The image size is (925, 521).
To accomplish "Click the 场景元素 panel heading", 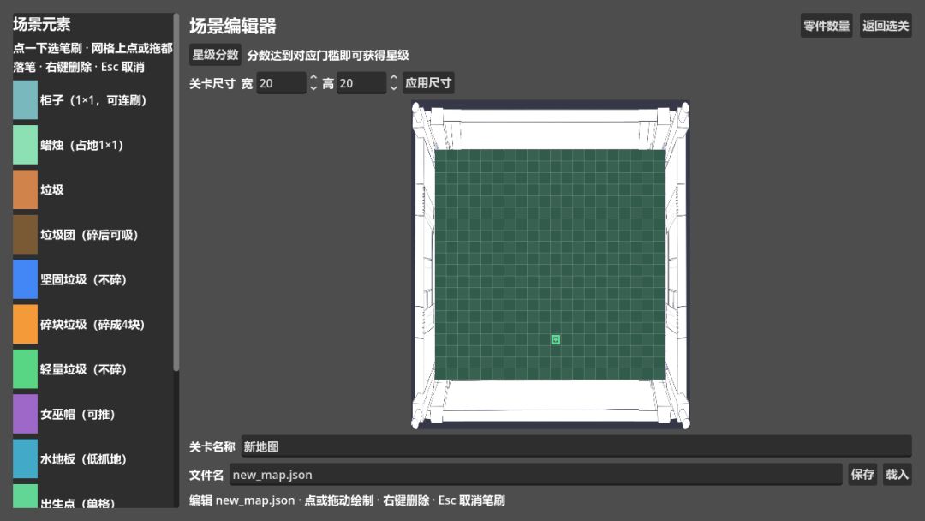I will tap(42, 24).
